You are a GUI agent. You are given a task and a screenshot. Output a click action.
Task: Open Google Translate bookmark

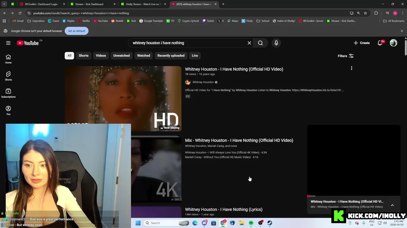coord(151,21)
